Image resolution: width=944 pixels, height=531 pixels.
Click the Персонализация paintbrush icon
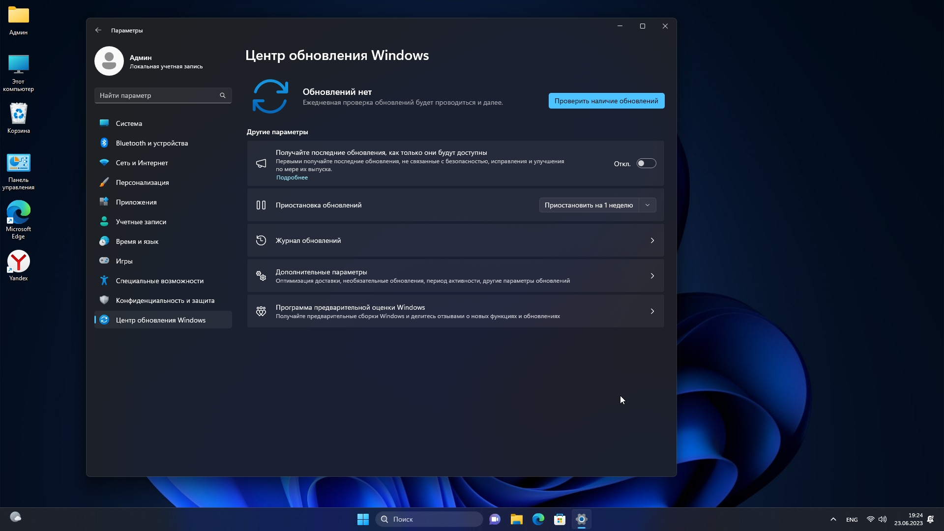point(104,182)
